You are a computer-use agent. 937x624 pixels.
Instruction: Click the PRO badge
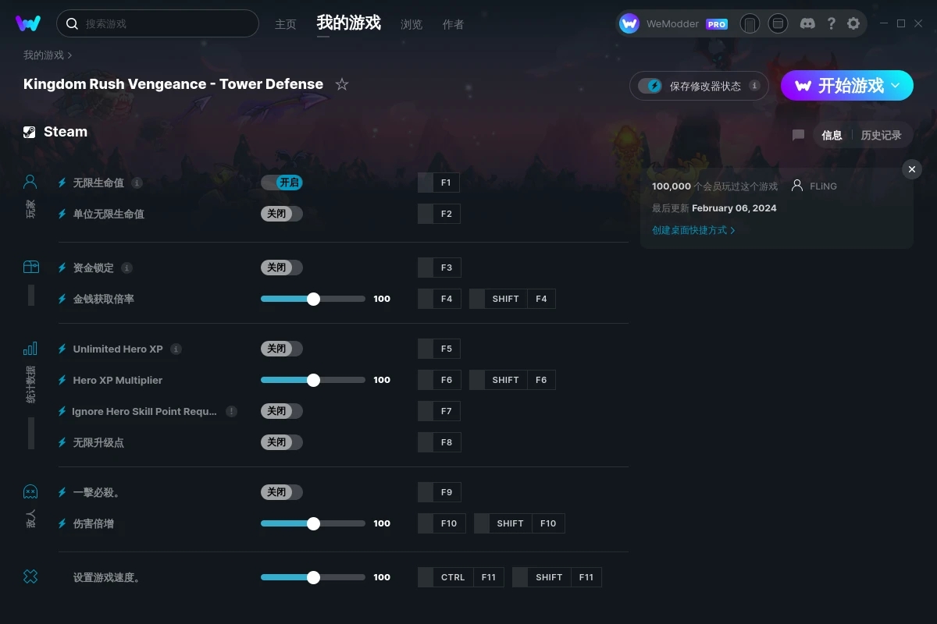click(x=717, y=24)
